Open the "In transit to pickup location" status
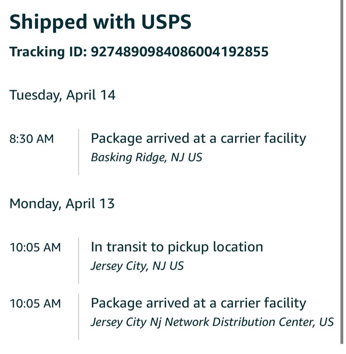Viewport: 346px width, 354px height. click(x=177, y=247)
